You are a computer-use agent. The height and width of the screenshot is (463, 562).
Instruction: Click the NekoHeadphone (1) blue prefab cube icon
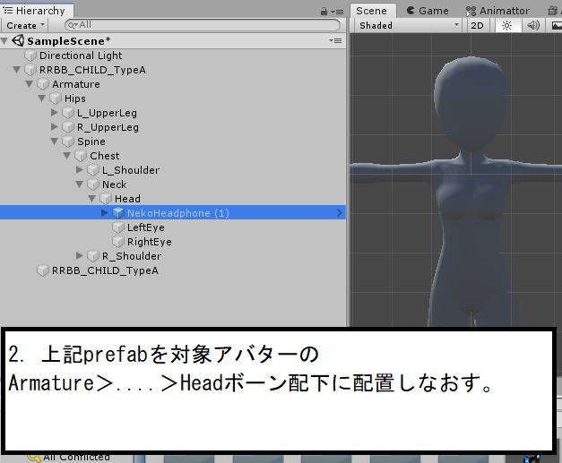[x=118, y=213]
